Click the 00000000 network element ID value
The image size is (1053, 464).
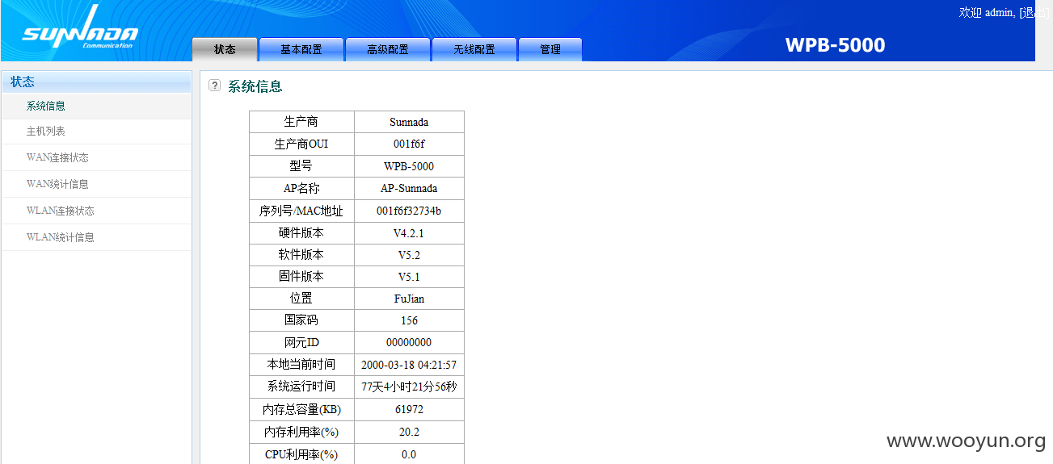click(409, 342)
